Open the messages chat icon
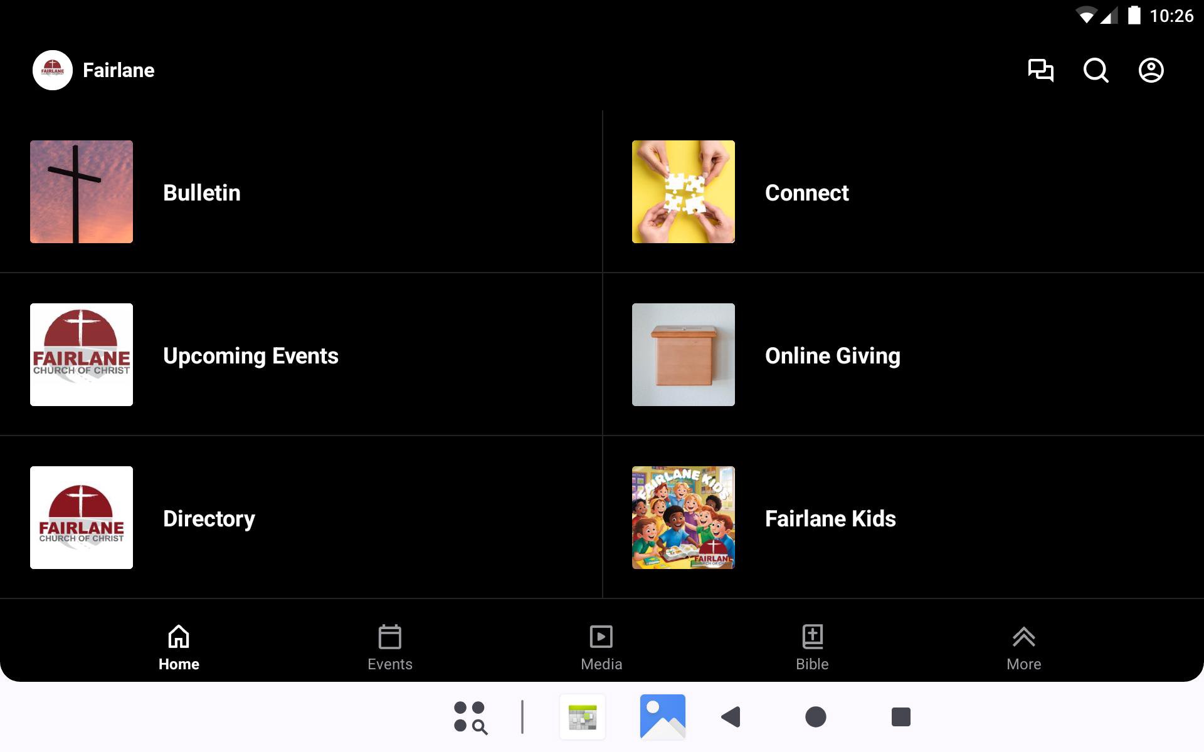The height and width of the screenshot is (752, 1204). (x=1040, y=70)
